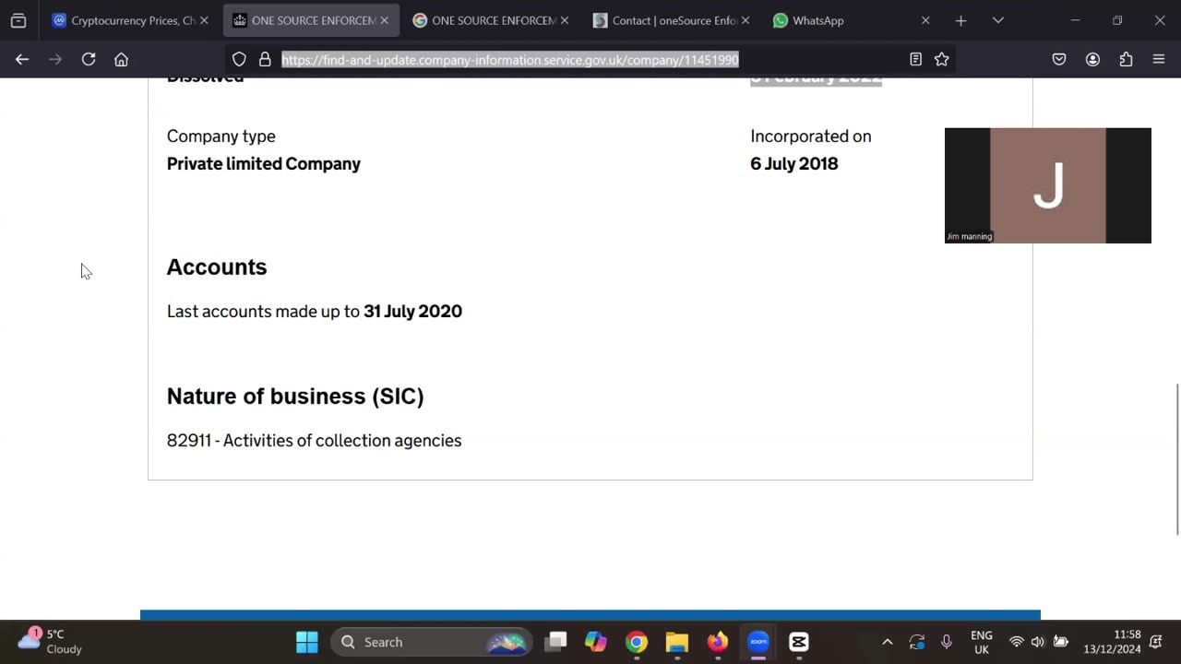Save the page to Pocket
The image size is (1181, 664).
1059,59
